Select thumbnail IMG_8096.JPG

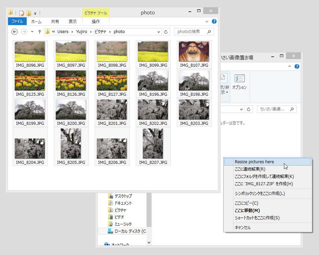(x=30, y=54)
